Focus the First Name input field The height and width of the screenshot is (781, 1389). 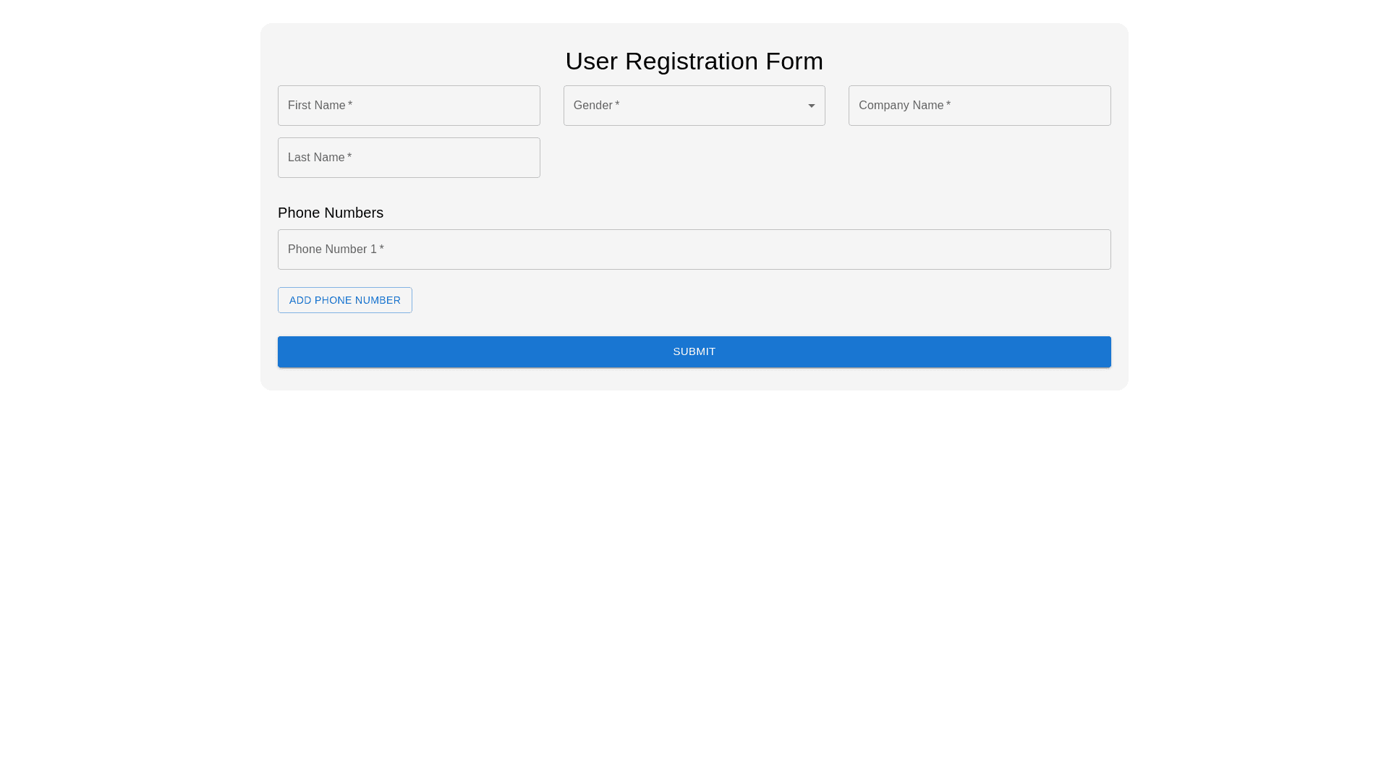434,106
